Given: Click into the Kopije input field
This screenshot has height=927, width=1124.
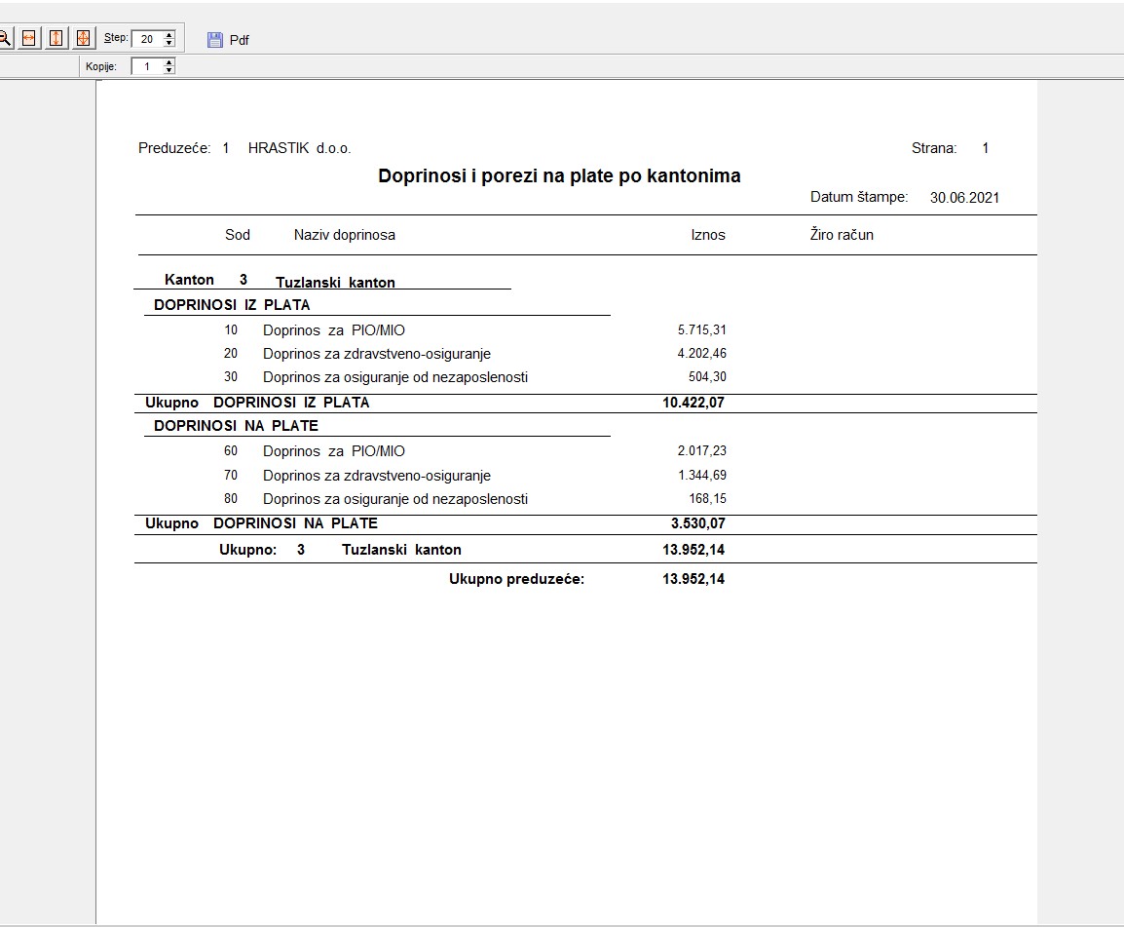Looking at the screenshot, I should pos(147,66).
